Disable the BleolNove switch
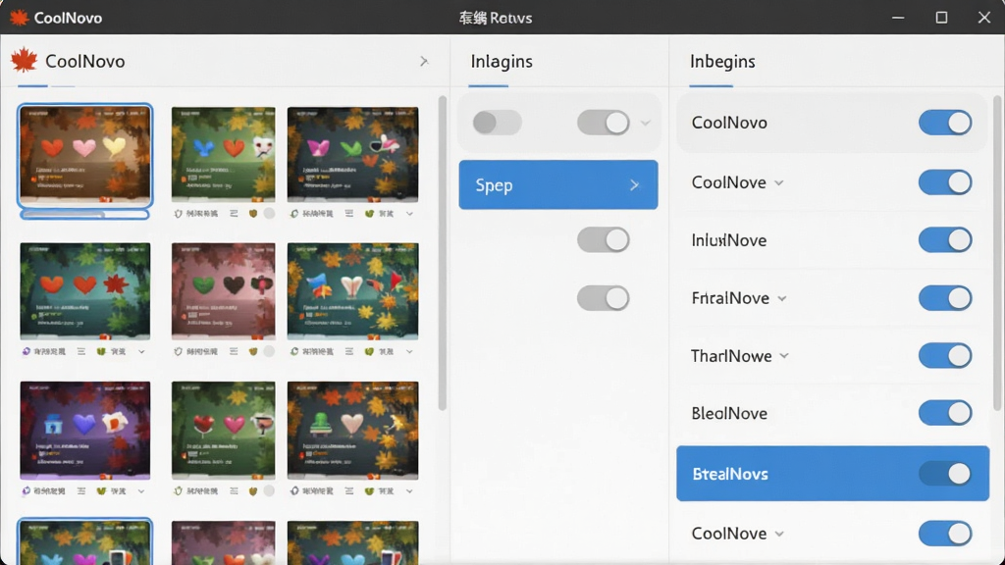Viewport: 1005px width, 565px height. pos(945,413)
